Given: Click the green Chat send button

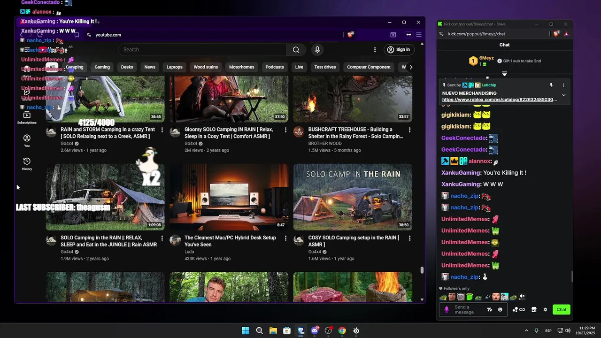Looking at the screenshot, I should pos(562,309).
